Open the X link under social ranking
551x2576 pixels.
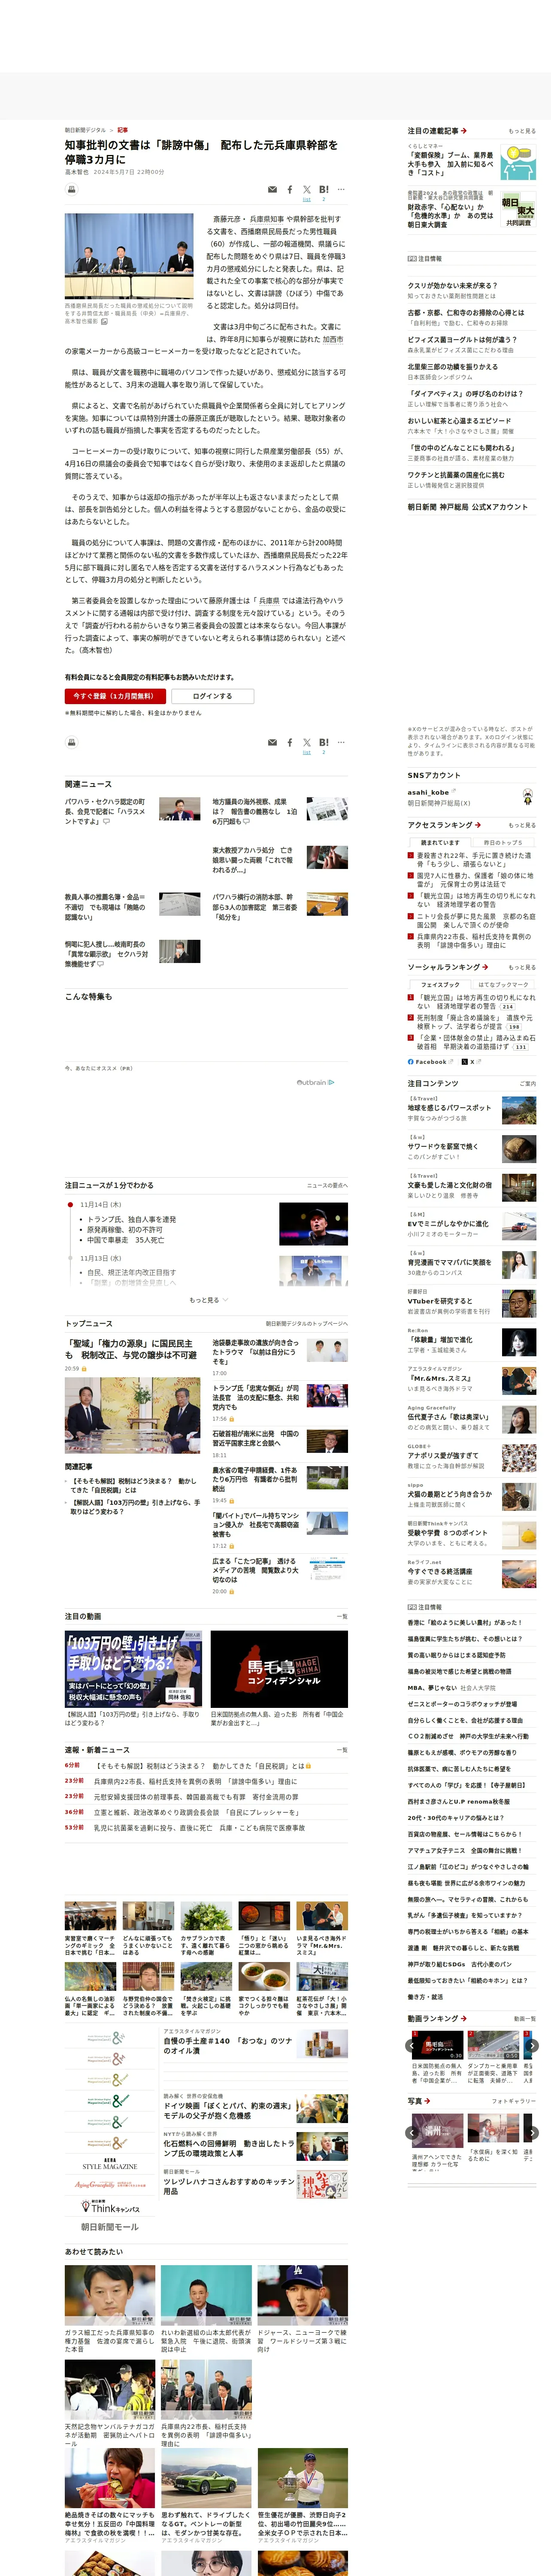[472, 1062]
